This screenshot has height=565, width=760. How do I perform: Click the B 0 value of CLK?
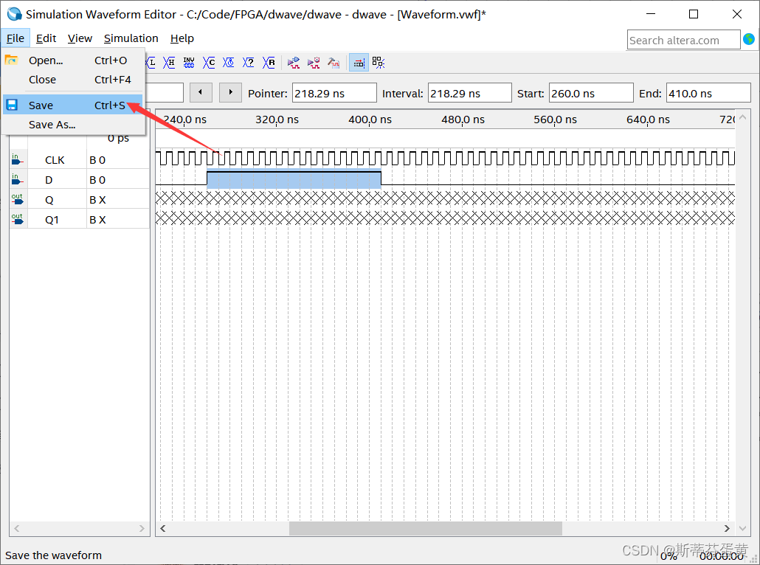[x=97, y=160]
